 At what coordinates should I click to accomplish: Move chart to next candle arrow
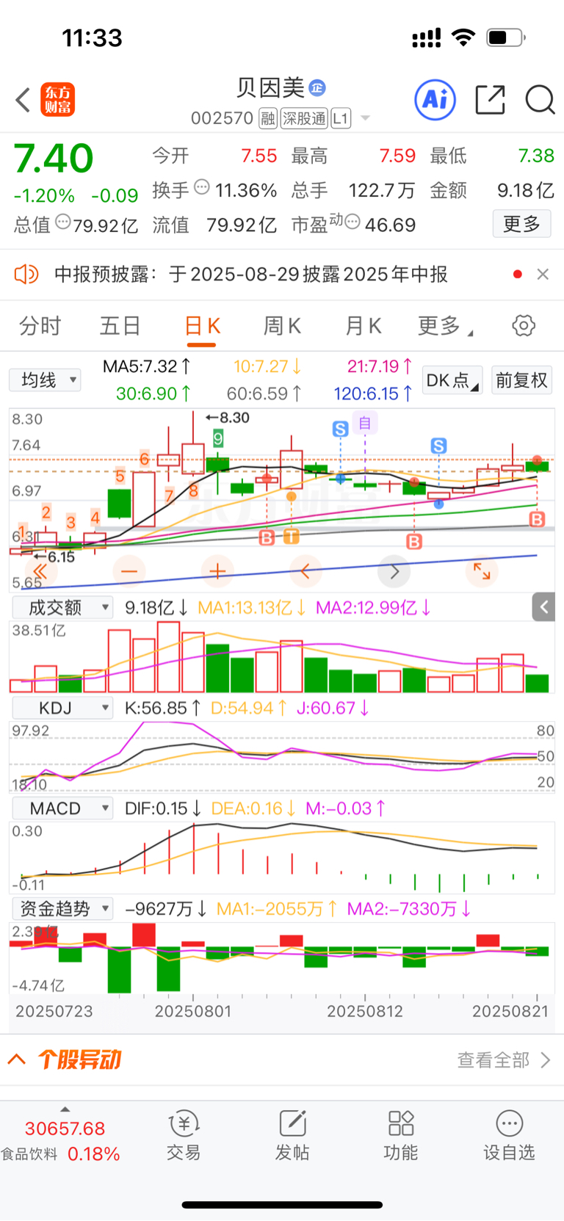(x=394, y=571)
